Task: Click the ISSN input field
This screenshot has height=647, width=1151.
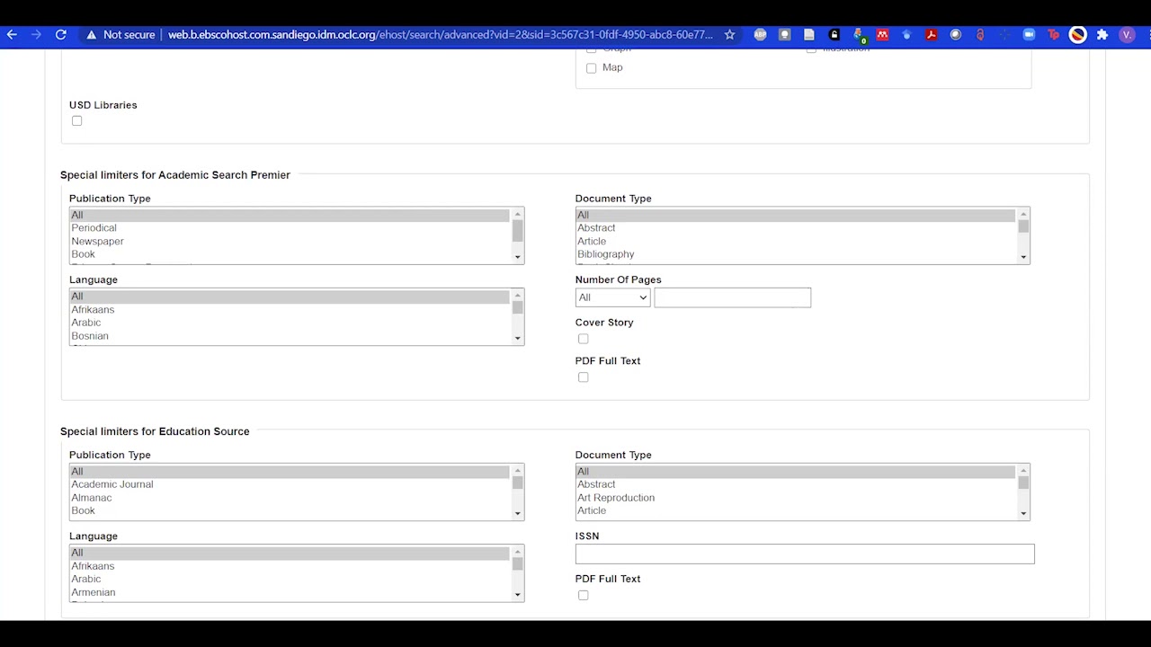Action: [805, 554]
